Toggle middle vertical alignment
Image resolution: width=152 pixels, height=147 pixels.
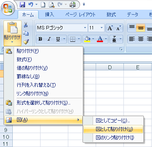pos(140,27)
